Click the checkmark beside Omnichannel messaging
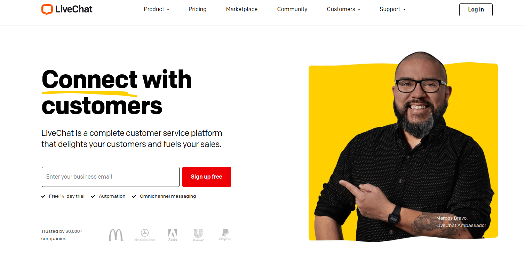 [134, 196]
